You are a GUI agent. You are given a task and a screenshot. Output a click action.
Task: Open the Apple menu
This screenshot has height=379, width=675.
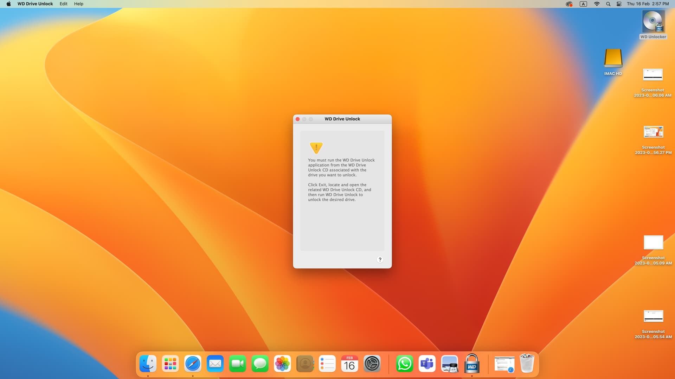pos(8,4)
